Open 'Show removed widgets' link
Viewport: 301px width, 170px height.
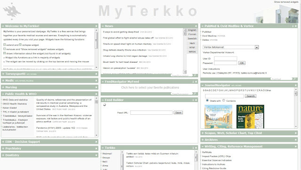click(286, 2)
